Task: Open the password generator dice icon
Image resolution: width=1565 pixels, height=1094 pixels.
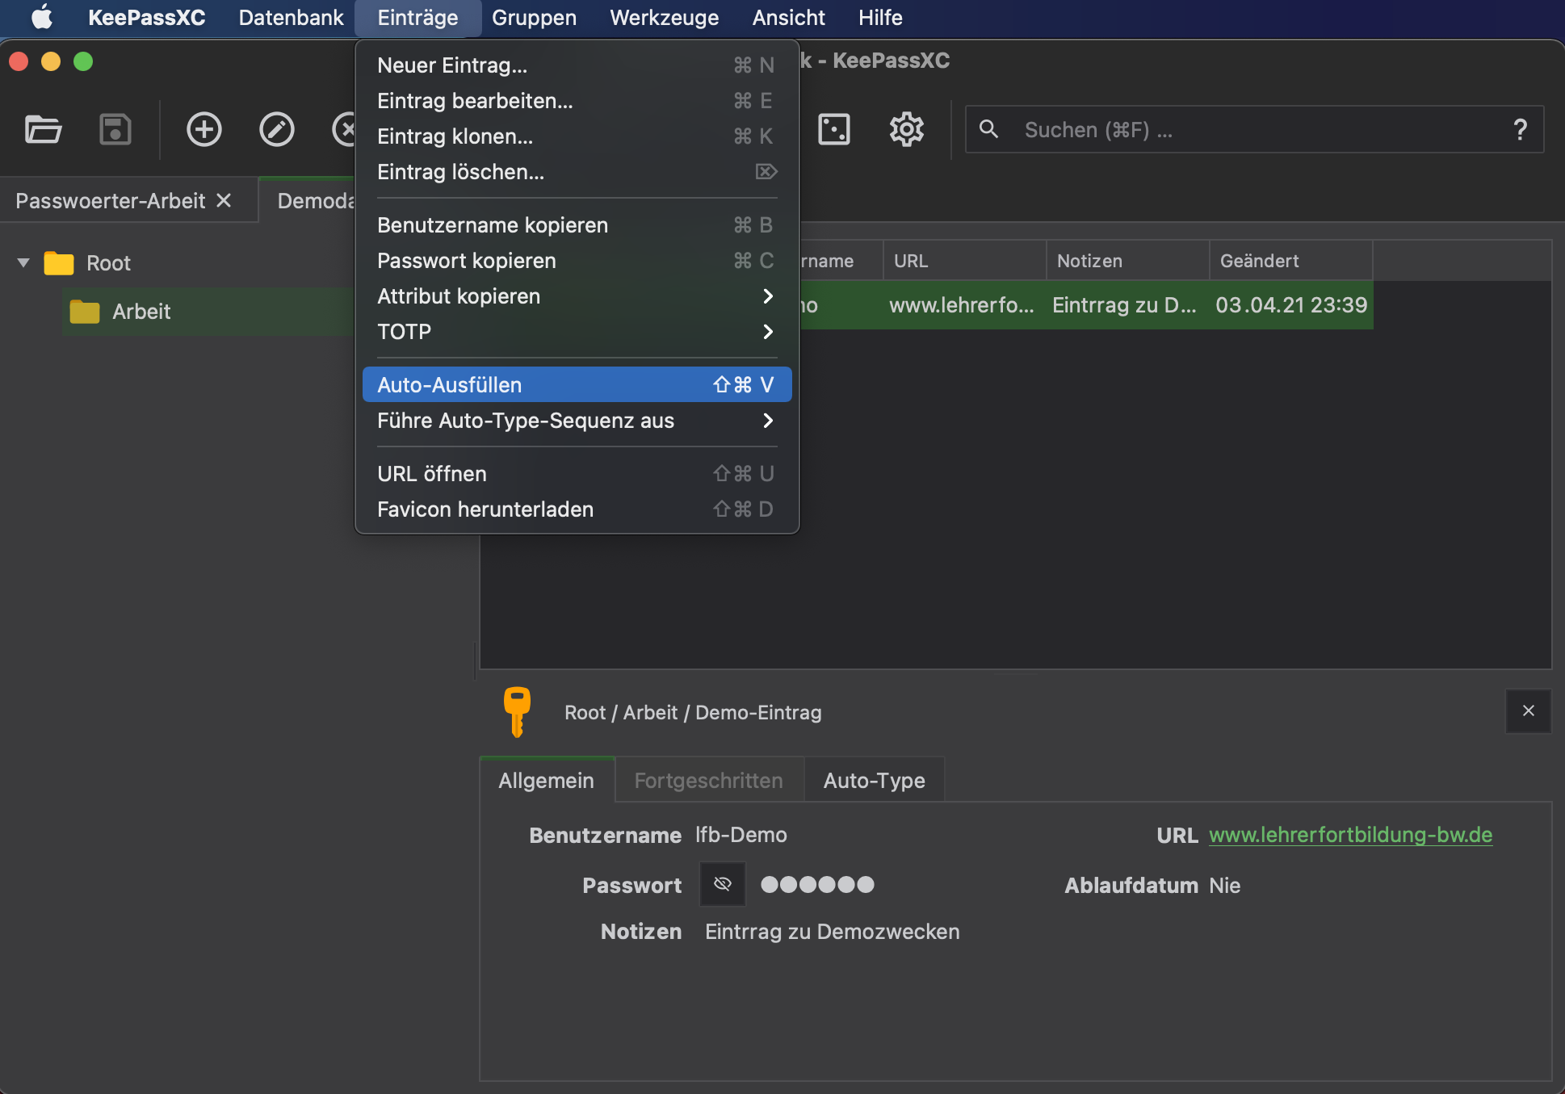Action: point(834,129)
